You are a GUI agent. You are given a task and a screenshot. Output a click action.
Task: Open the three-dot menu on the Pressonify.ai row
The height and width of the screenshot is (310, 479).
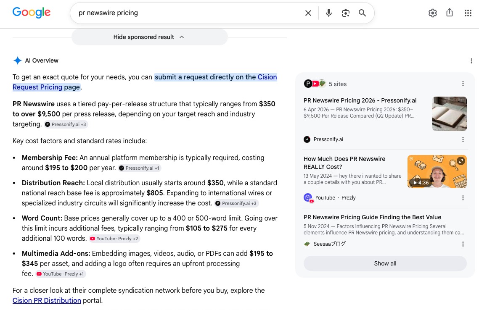(463, 139)
